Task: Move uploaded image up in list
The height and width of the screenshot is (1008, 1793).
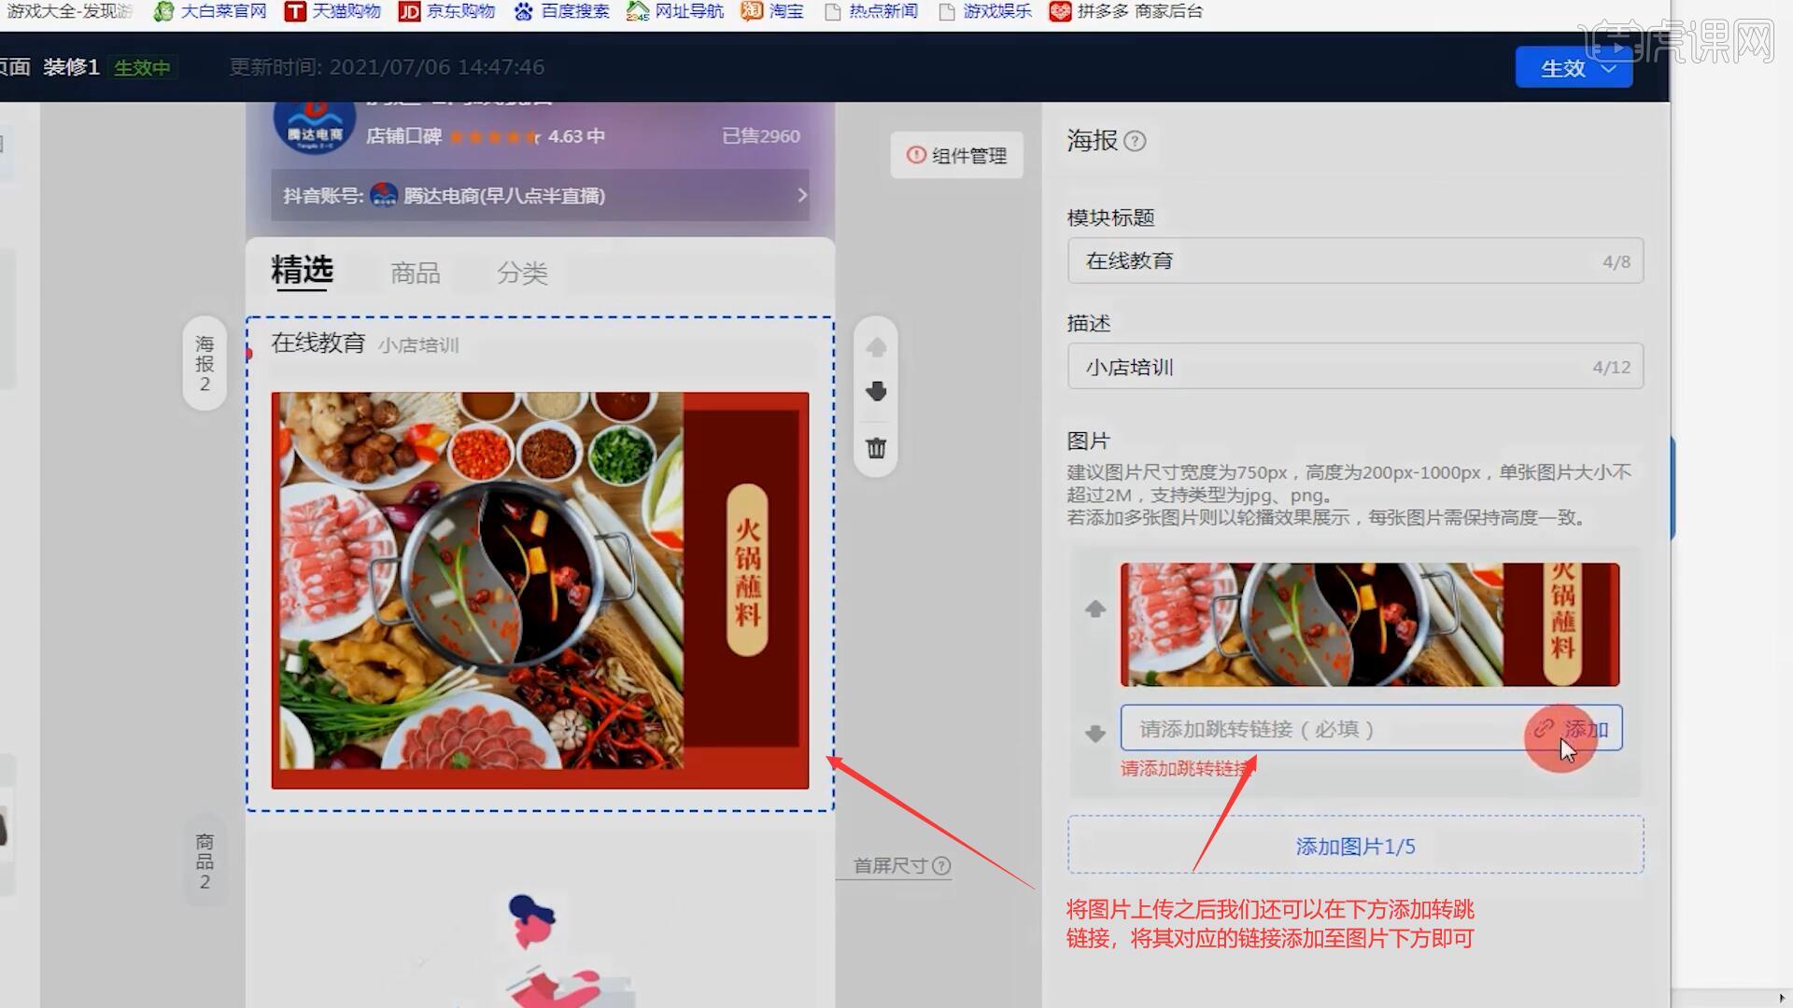Action: tap(1095, 609)
